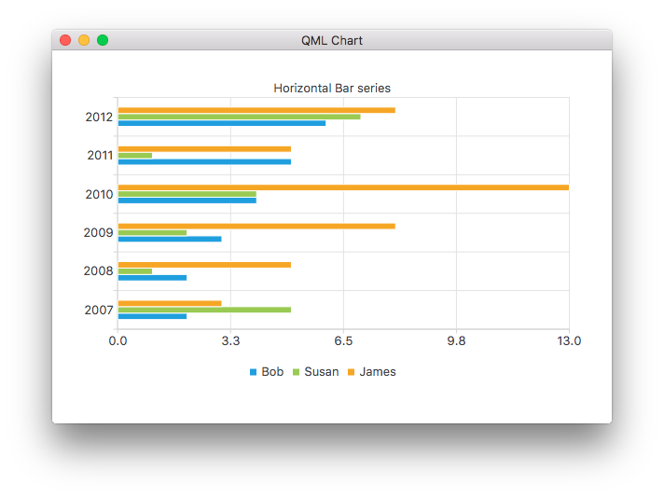Click the 2008 category axis label
Viewport: 664px width, 498px height.
[x=99, y=271]
